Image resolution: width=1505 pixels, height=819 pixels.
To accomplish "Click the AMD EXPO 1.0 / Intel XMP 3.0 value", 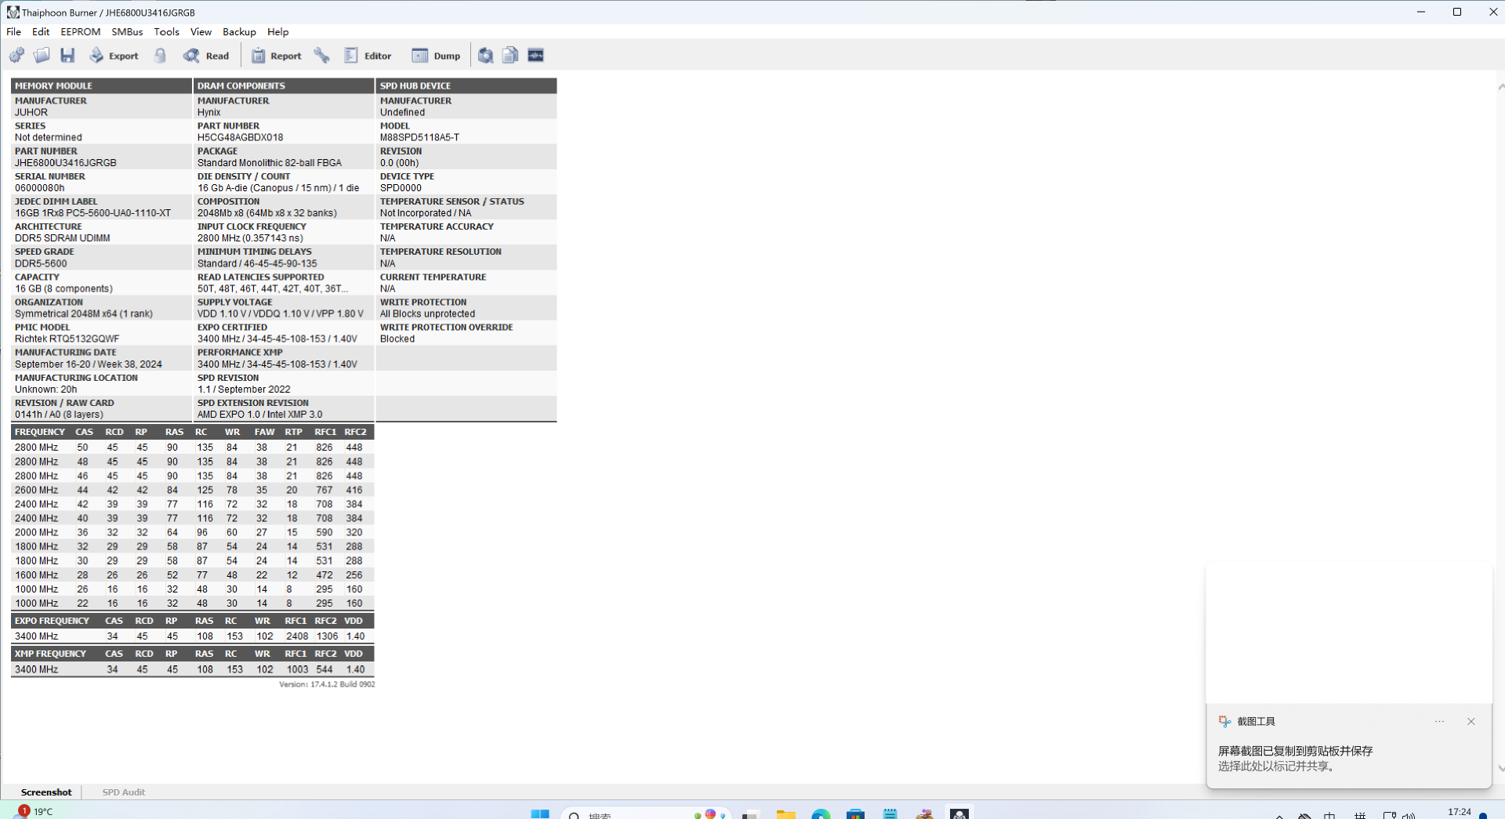I will pos(259,415).
